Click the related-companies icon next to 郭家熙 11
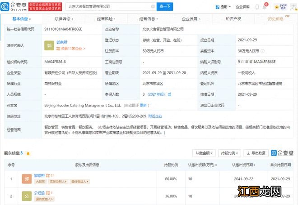 tap(48, 176)
